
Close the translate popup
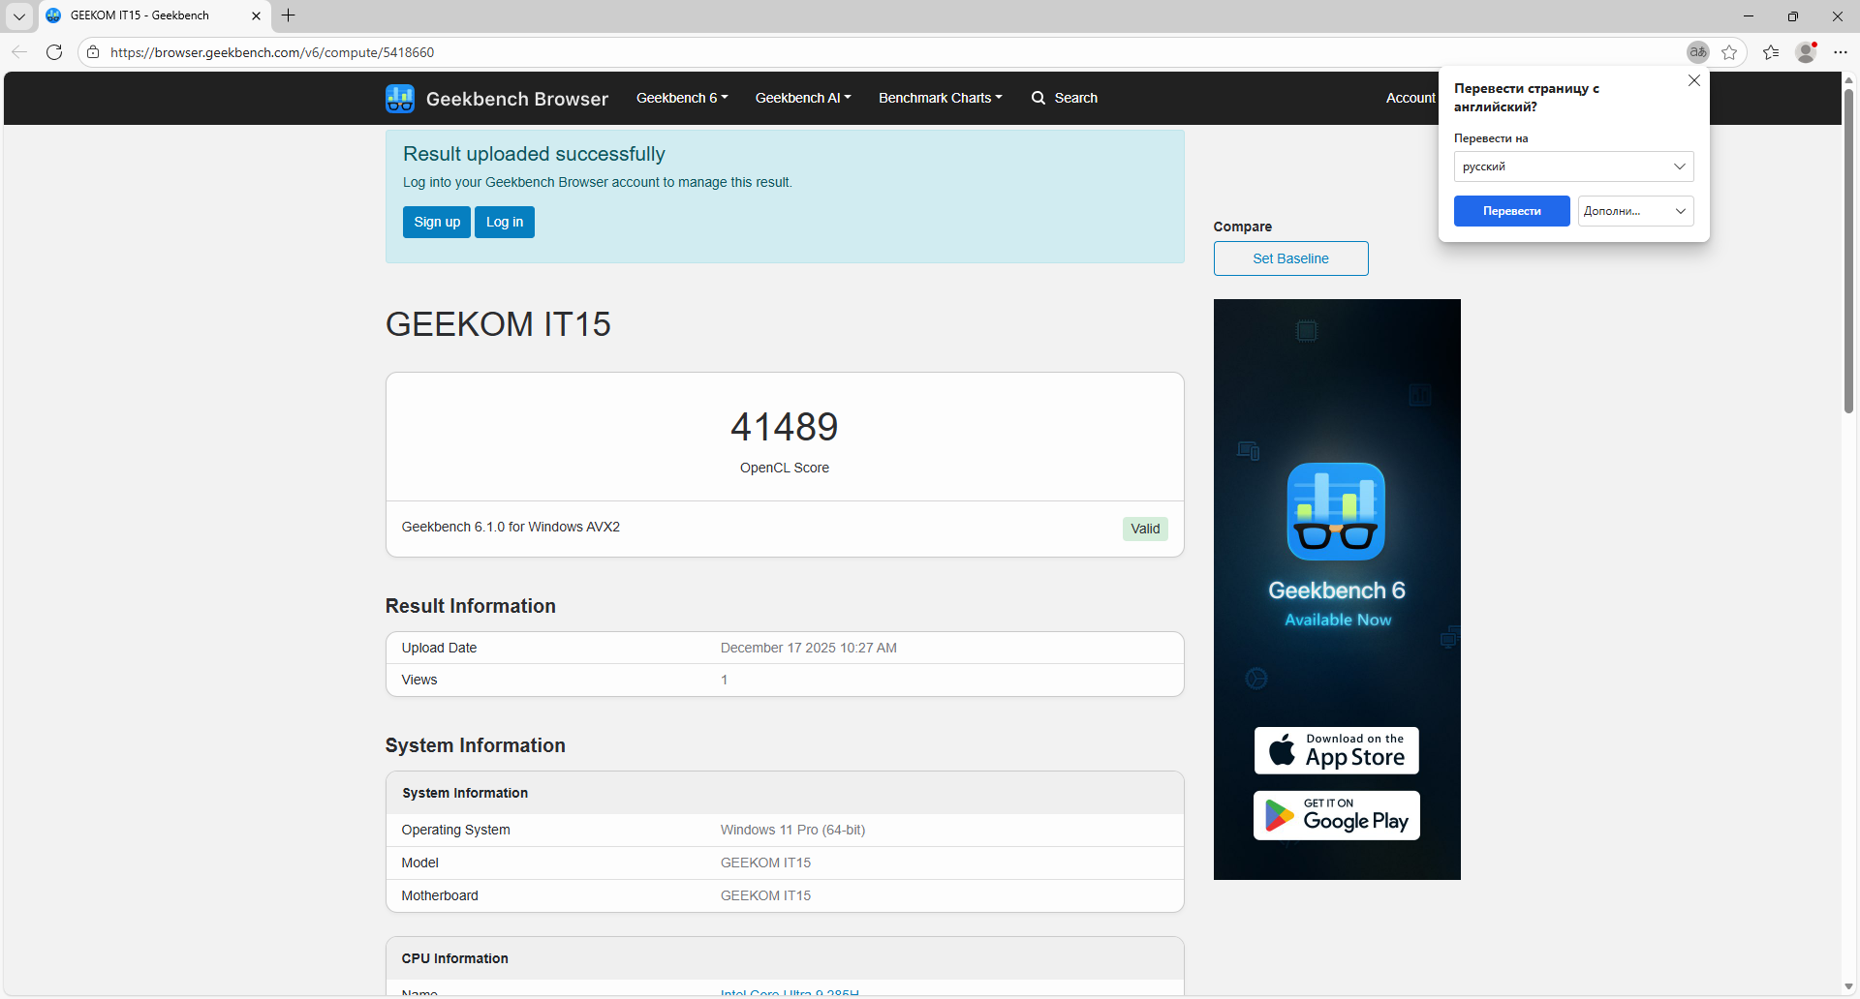[x=1694, y=81]
